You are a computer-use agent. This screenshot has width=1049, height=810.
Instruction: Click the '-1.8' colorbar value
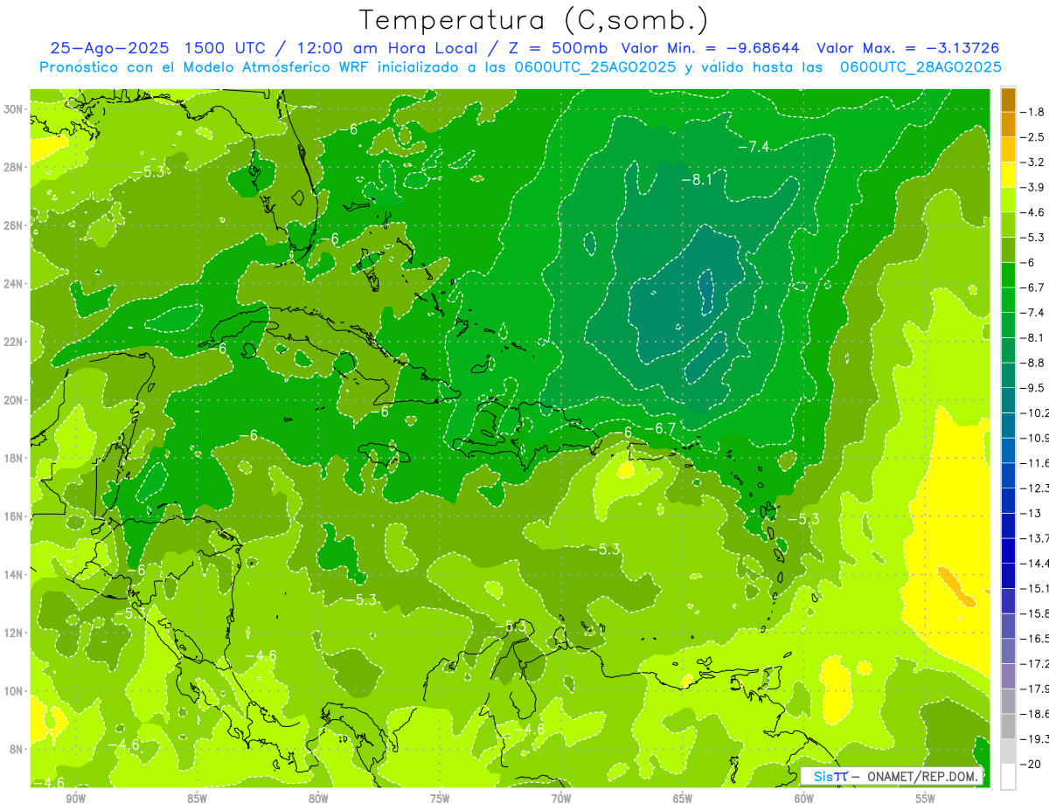click(1033, 112)
